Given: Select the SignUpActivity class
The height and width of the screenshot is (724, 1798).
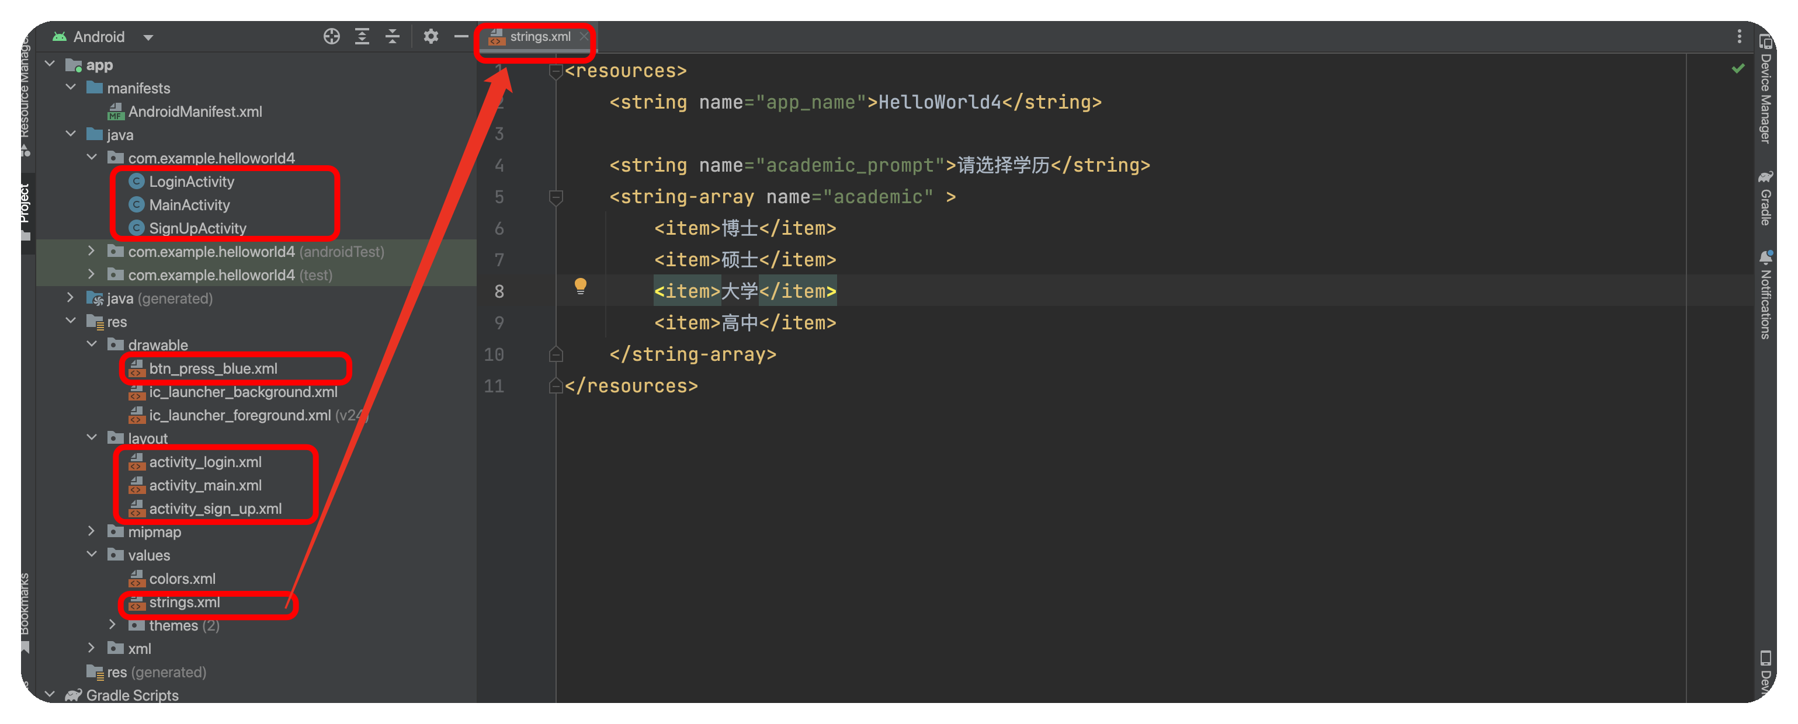Looking at the screenshot, I should [188, 228].
